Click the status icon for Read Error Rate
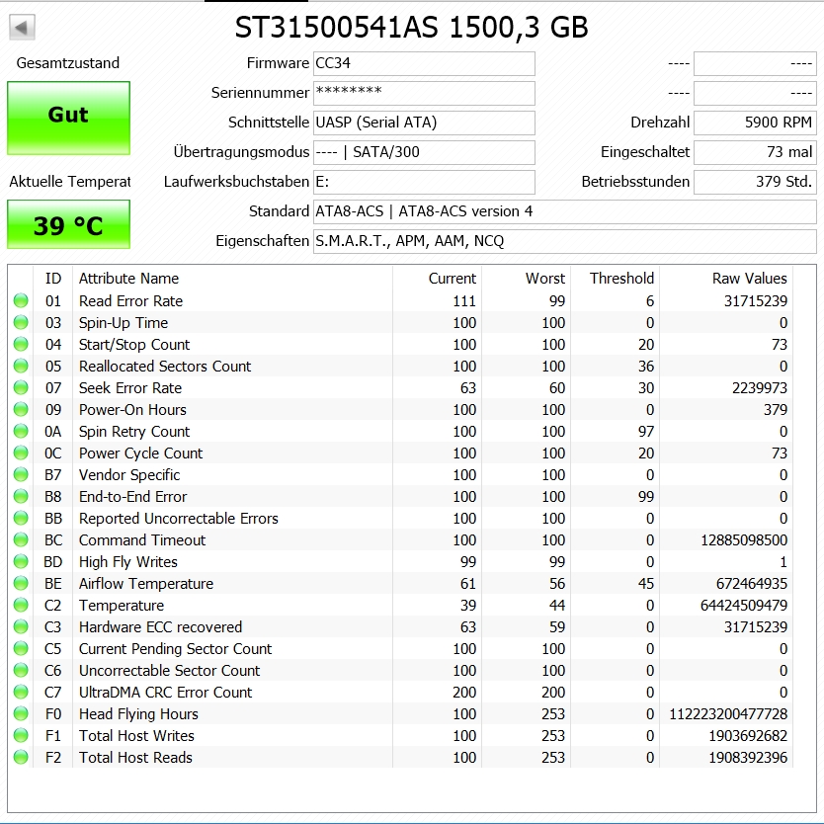 pyautogui.click(x=21, y=300)
